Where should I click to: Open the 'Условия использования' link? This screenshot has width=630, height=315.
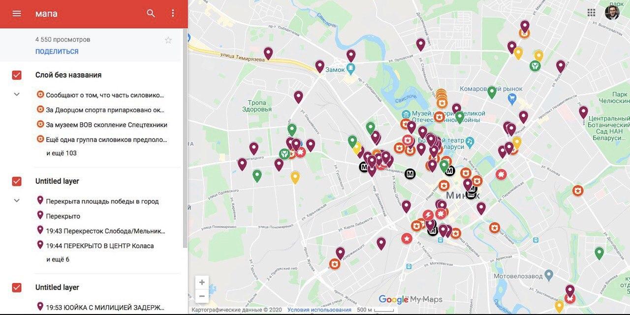pos(319,310)
